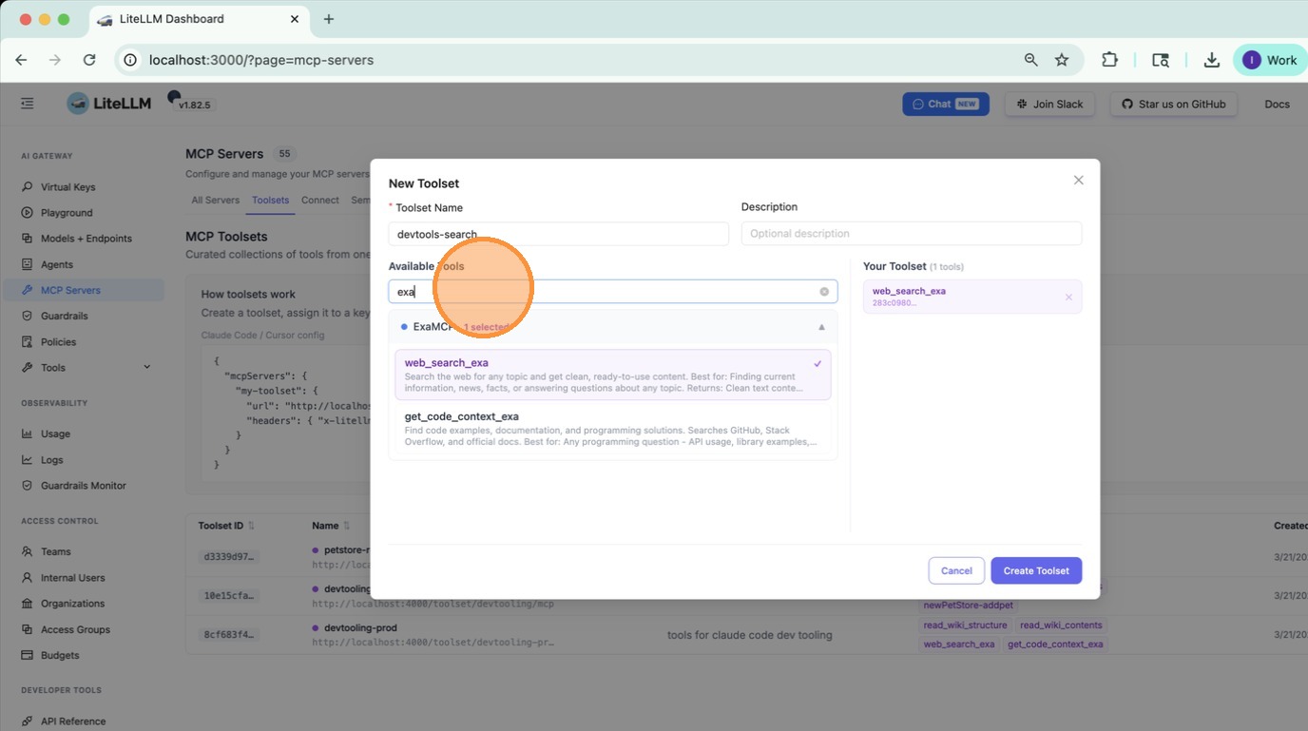Screen dimensions: 1308x731
Task: Sort by the Toolset ID column
Action: coord(226,526)
